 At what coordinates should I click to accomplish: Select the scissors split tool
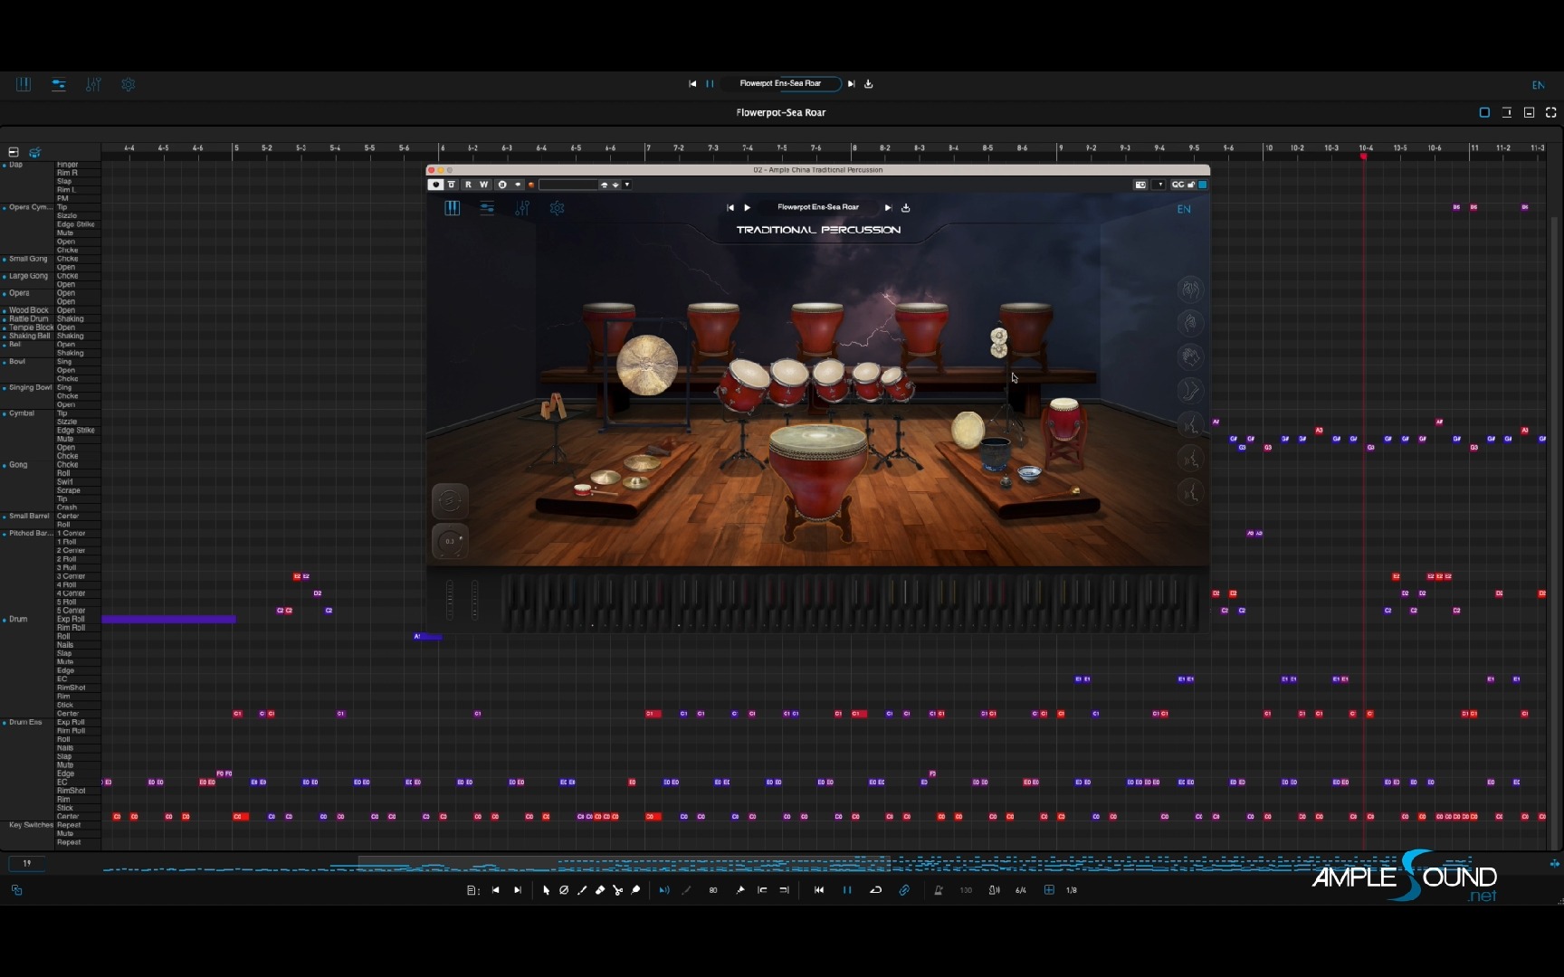point(618,890)
